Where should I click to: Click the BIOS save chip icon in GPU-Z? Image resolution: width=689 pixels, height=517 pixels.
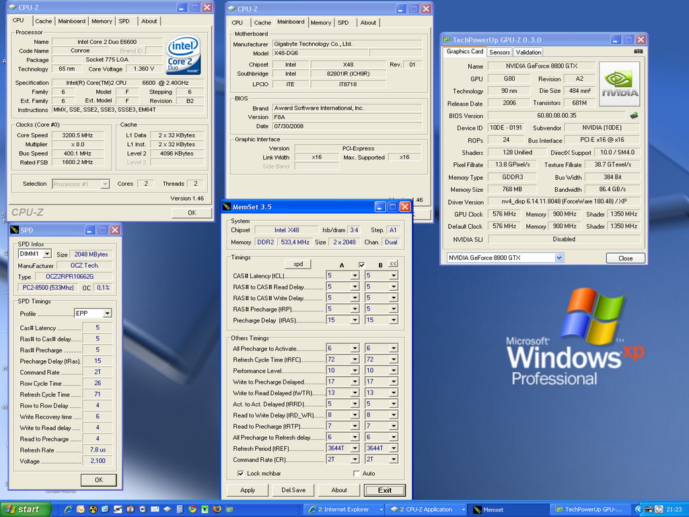634,116
